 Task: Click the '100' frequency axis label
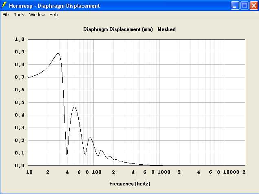(97, 172)
